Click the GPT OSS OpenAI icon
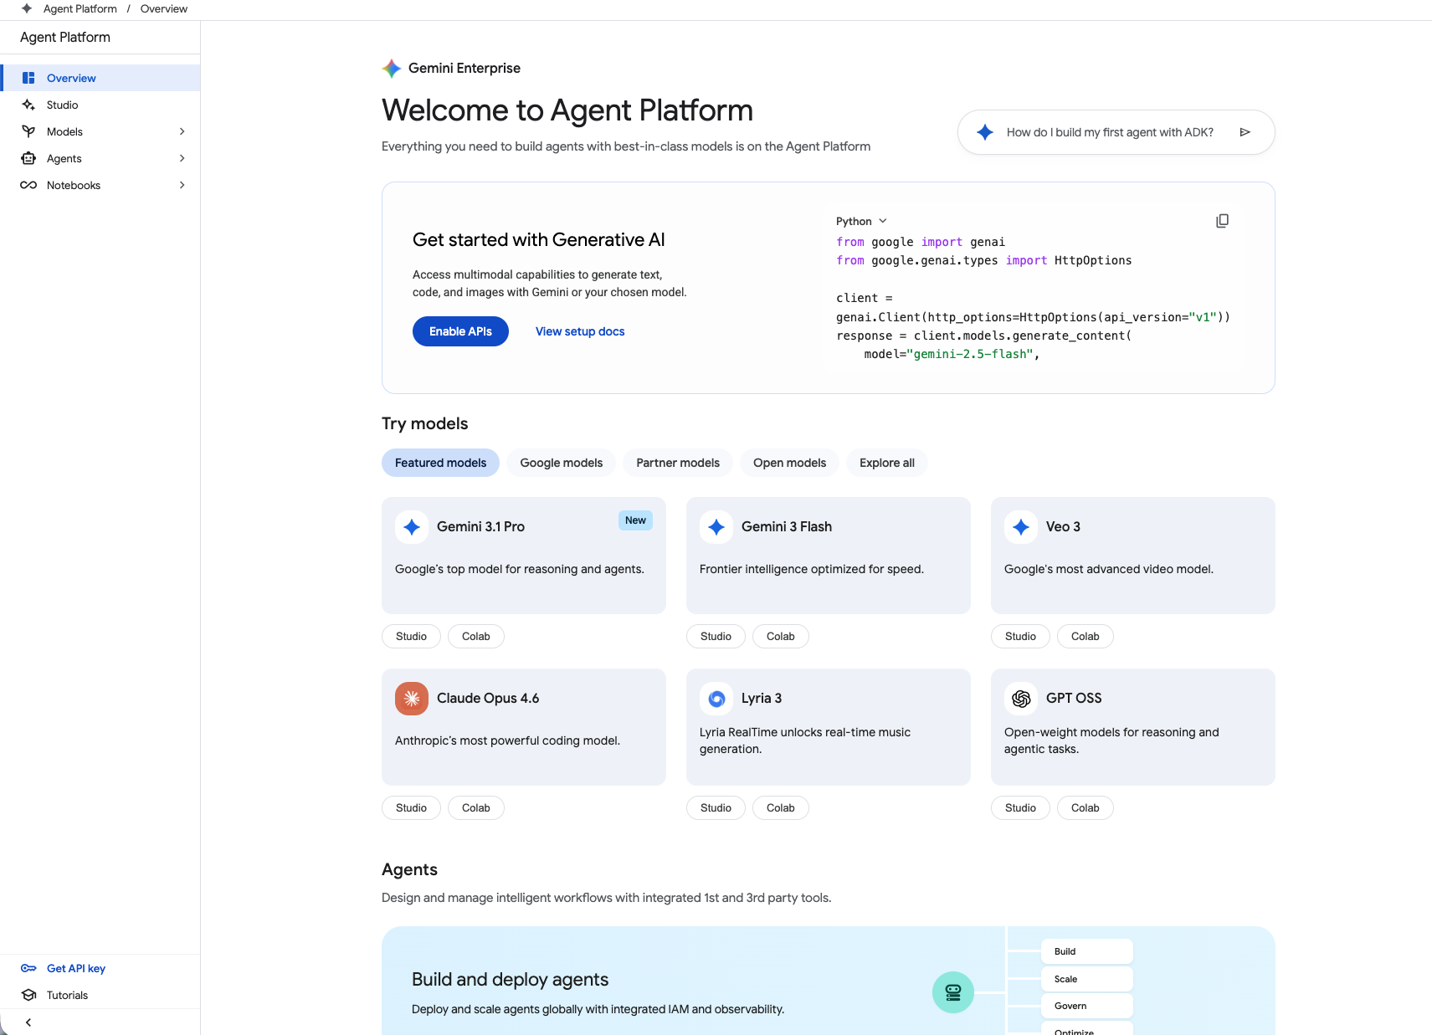Screen dimensions: 1432x1035 [1021, 698]
